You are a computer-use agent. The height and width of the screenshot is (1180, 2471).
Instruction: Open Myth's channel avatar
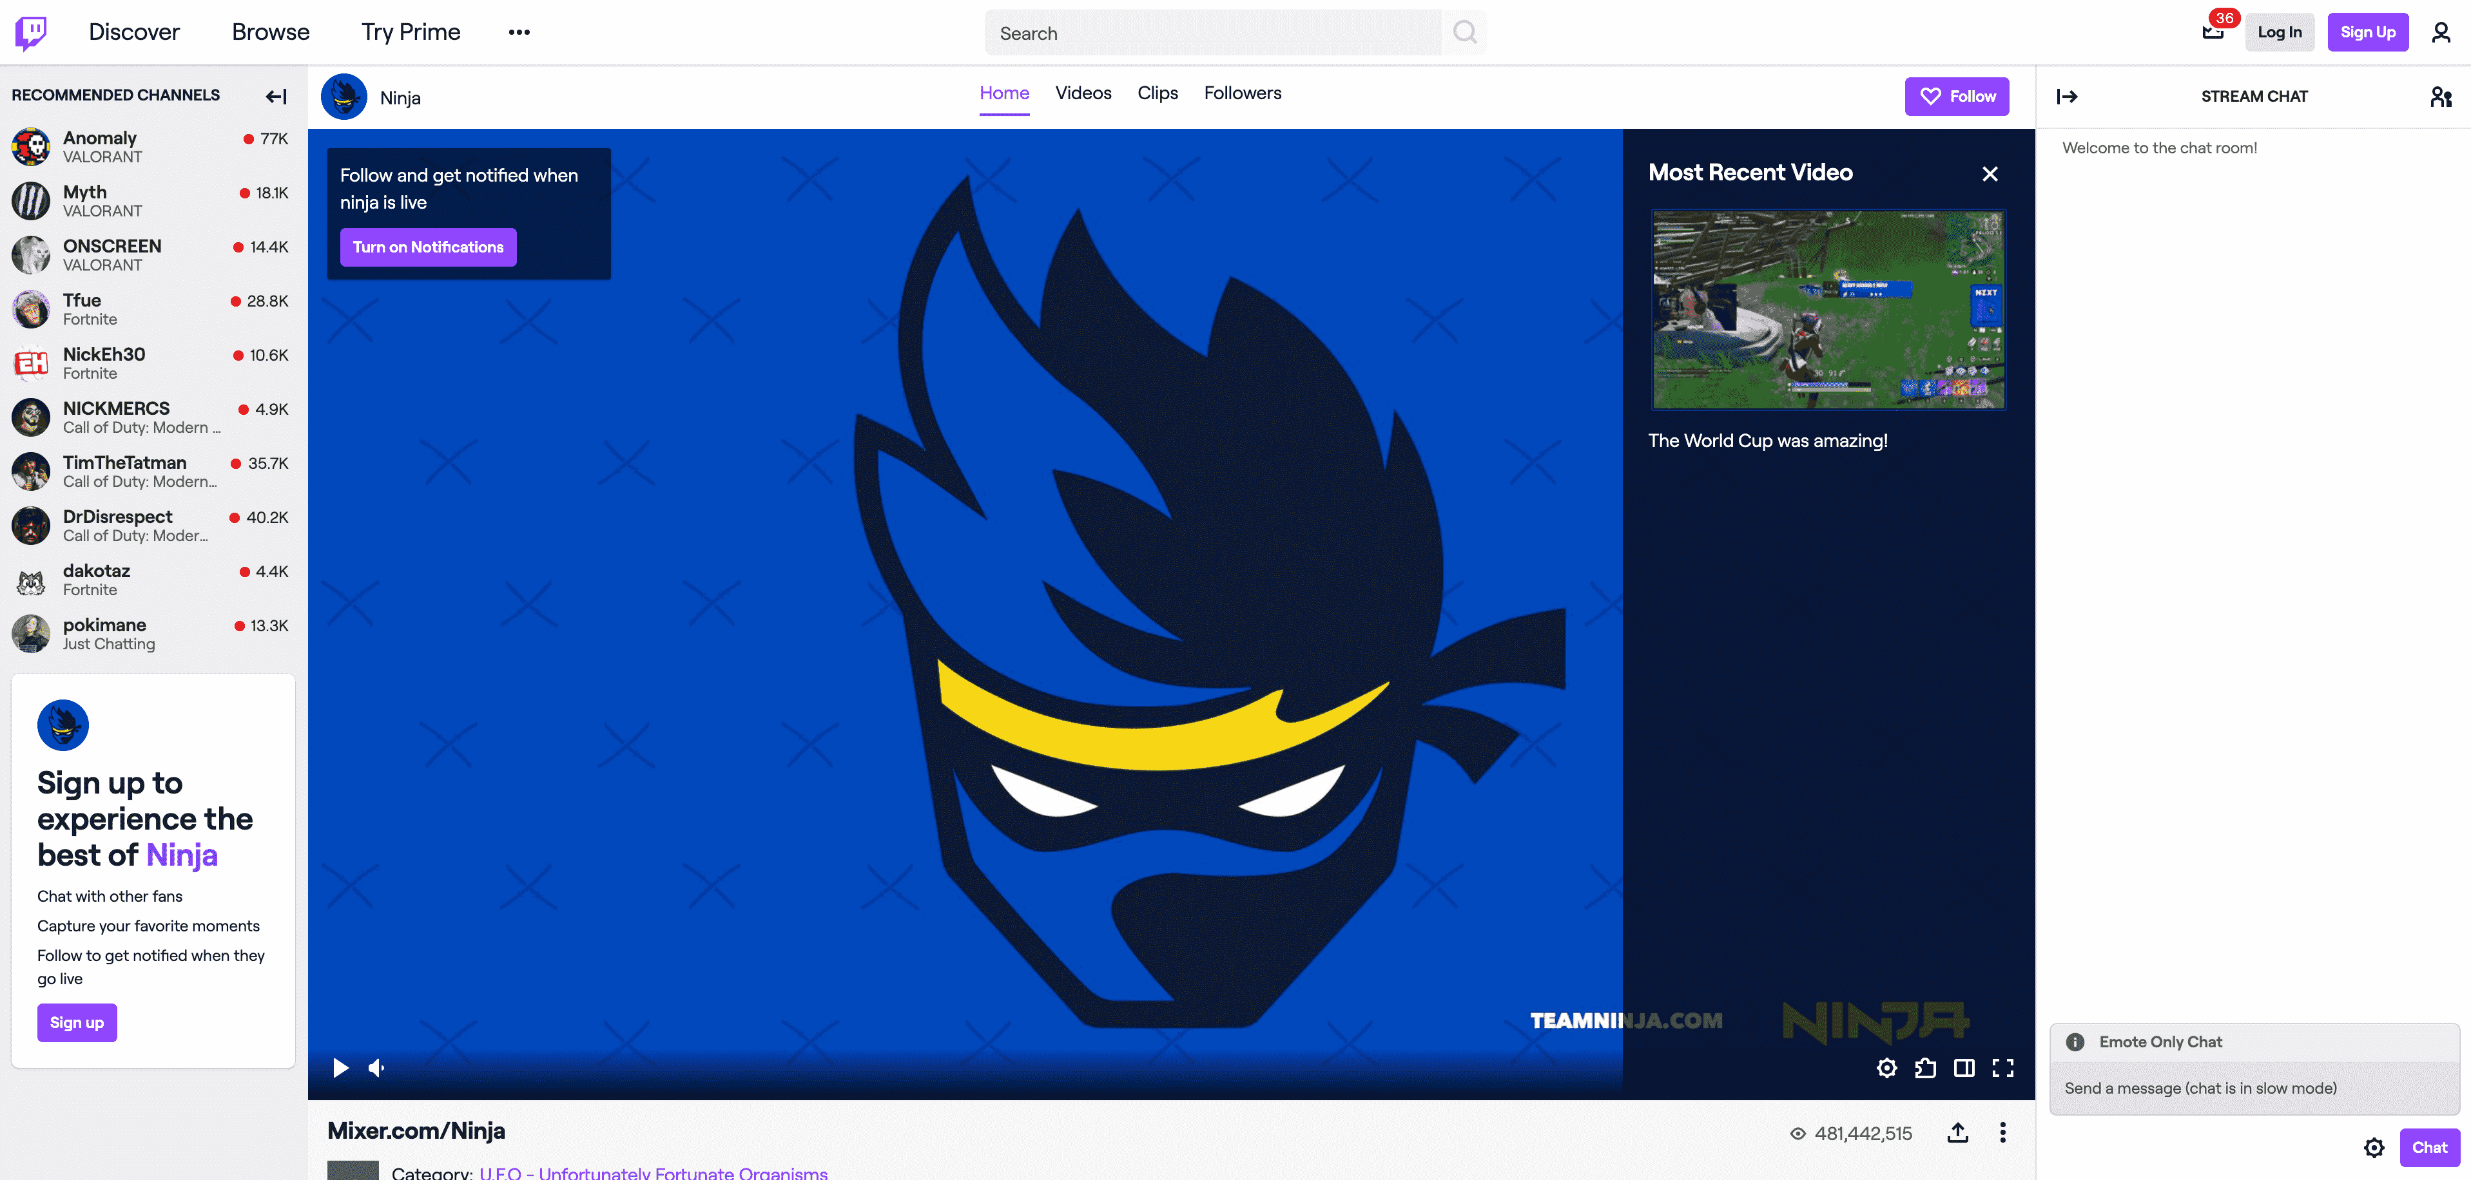click(x=31, y=202)
